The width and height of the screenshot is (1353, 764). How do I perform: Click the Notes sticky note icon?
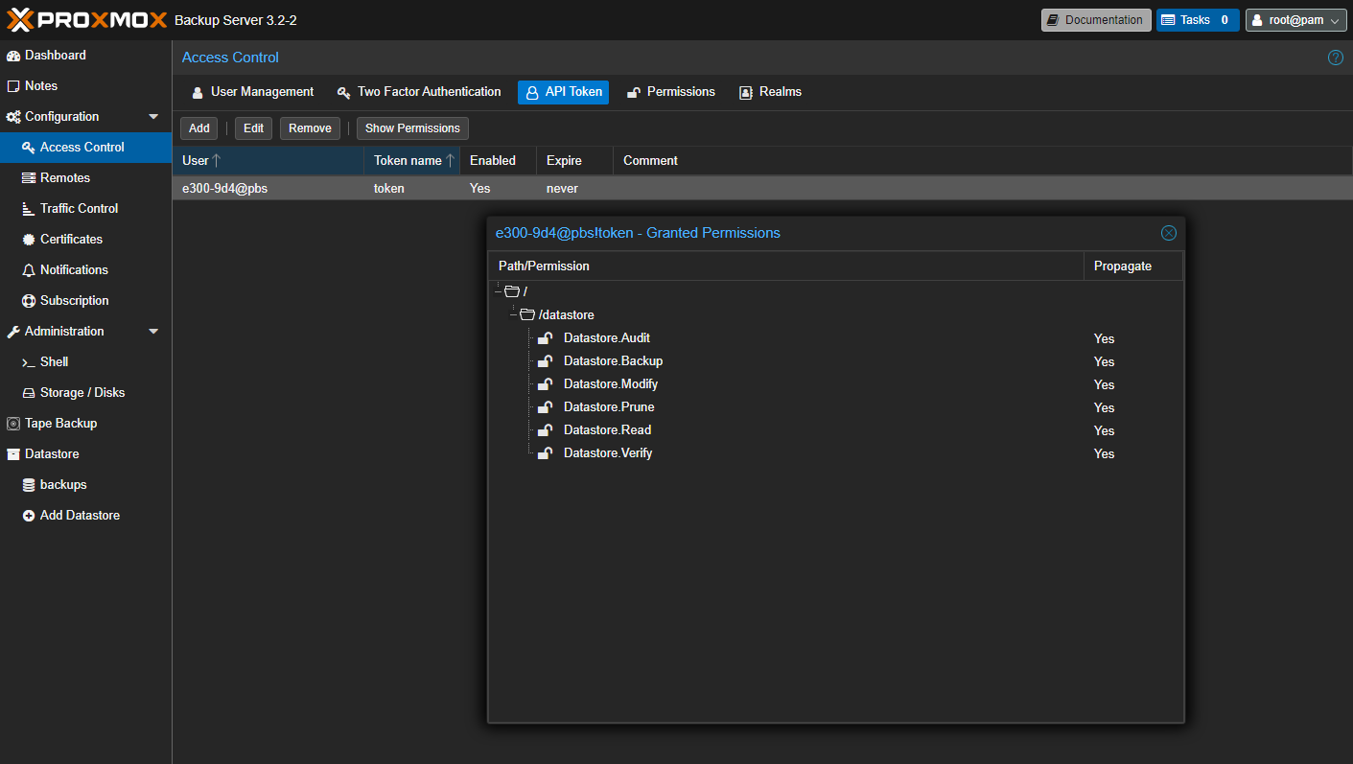pyautogui.click(x=13, y=86)
